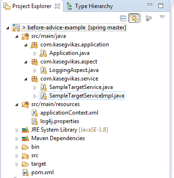Expand SampleTargetService.java node
The height and width of the screenshot is (178, 174).
[x=35, y=88]
